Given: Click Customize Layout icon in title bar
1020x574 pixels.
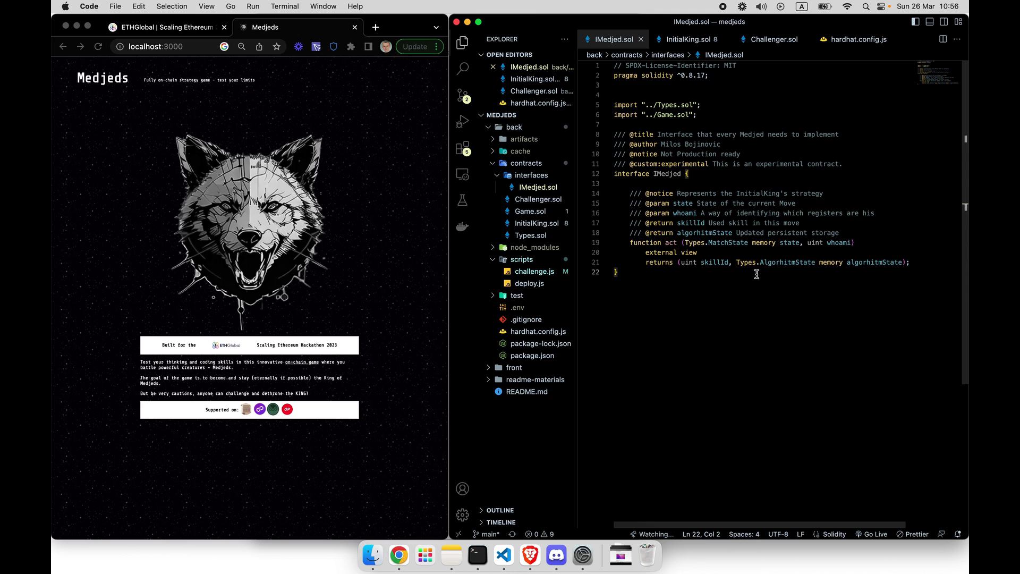Looking at the screenshot, I should click(958, 22).
